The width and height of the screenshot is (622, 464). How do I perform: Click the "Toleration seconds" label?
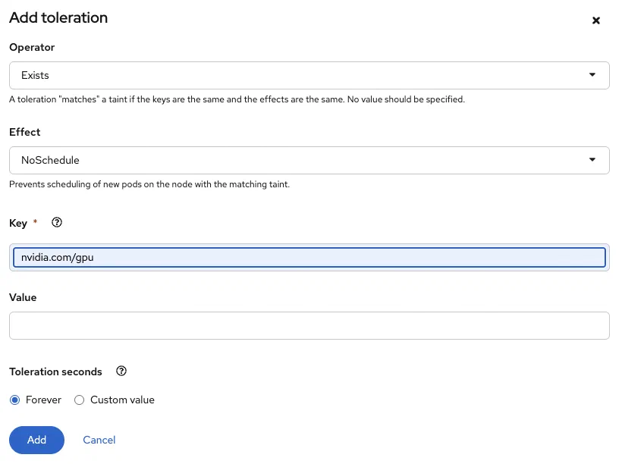click(55, 372)
